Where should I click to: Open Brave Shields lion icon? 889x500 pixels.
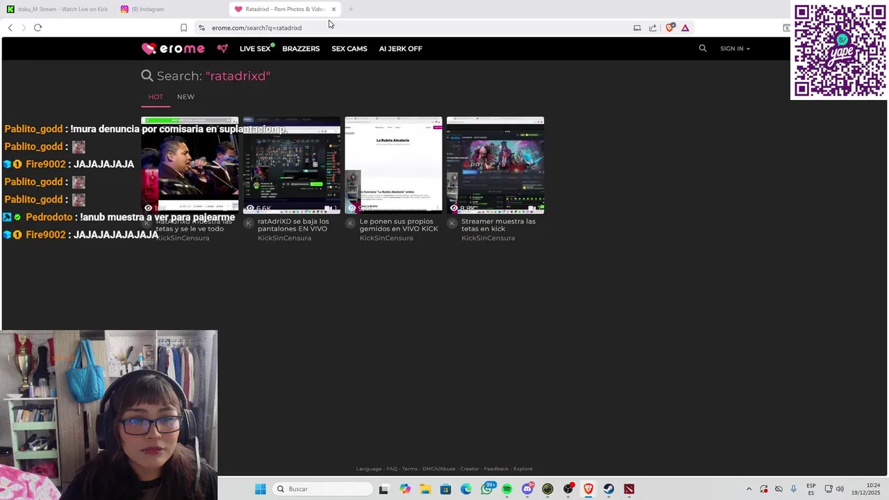[670, 28]
